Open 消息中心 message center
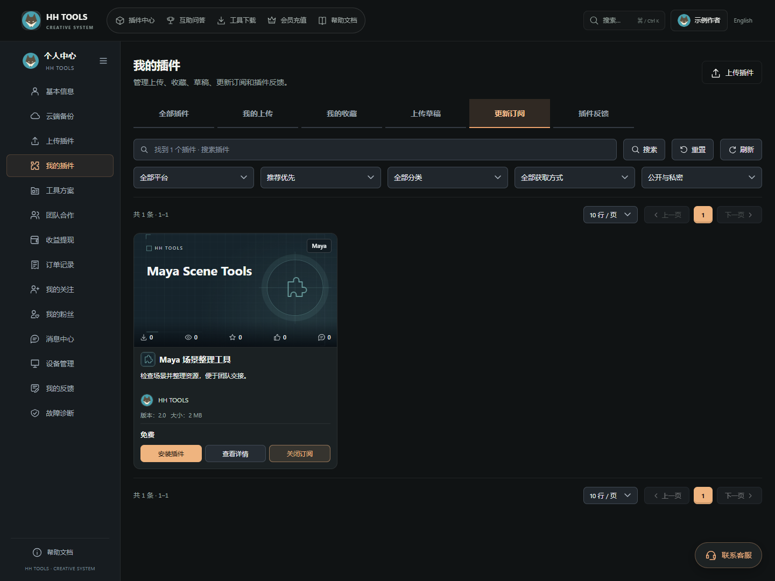Image resolution: width=775 pixels, height=581 pixels. (x=60, y=339)
